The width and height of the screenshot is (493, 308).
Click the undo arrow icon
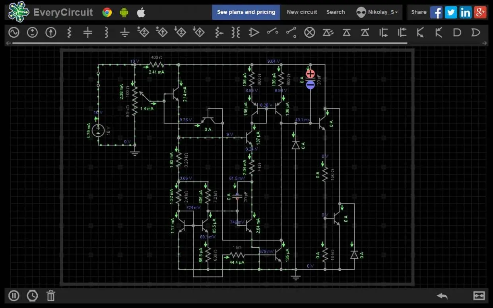442,296
